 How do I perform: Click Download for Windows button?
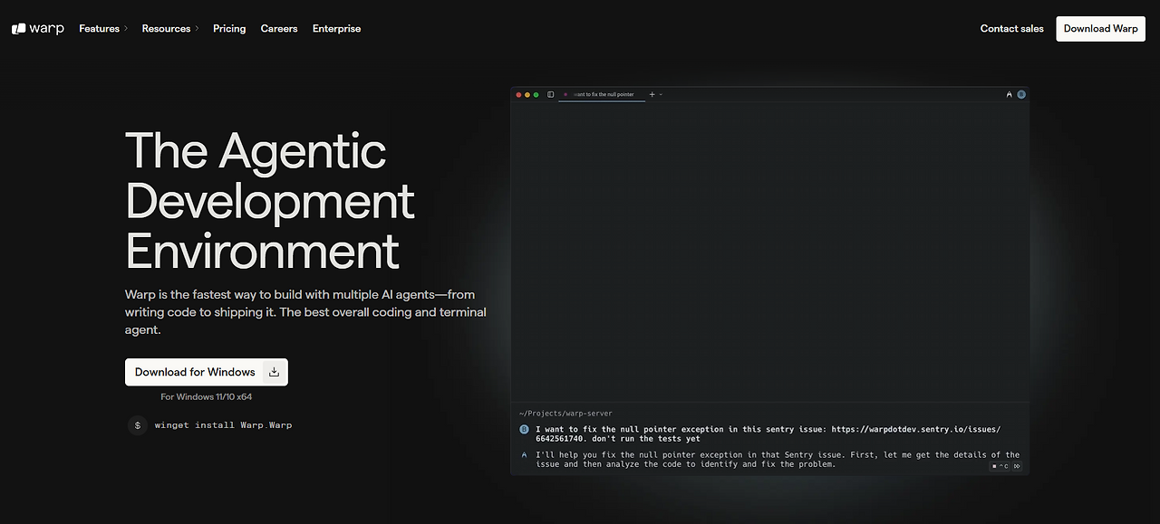tap(207, 372)
